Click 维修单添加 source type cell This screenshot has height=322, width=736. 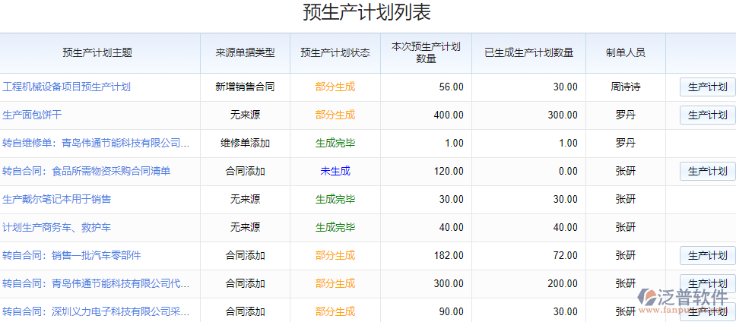(x=245, y=143)
